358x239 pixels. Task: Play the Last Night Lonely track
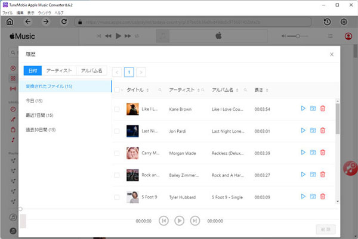point(303,131)
